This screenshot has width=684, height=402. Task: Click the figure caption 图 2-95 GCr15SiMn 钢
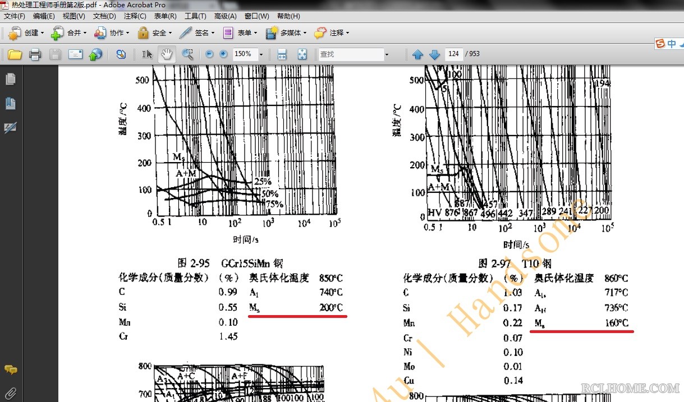click(x=230, y=263)
